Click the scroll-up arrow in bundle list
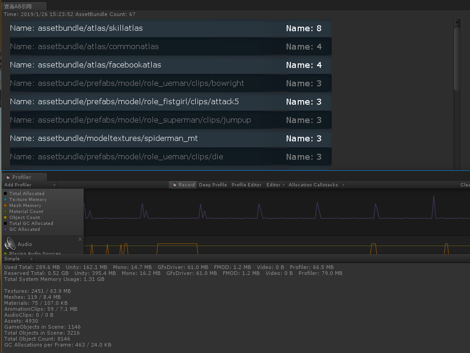Viewport: 470px width, 353px height. 457,22
